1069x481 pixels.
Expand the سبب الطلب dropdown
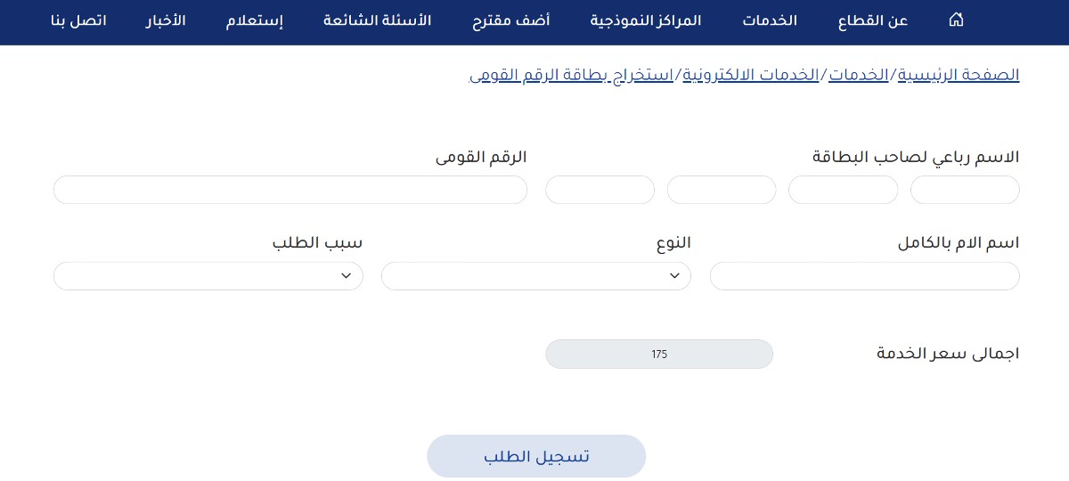point(208,276)
